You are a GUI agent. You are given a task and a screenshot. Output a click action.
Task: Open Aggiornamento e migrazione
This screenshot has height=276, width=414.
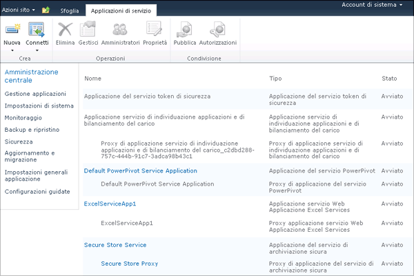(30, 157)
